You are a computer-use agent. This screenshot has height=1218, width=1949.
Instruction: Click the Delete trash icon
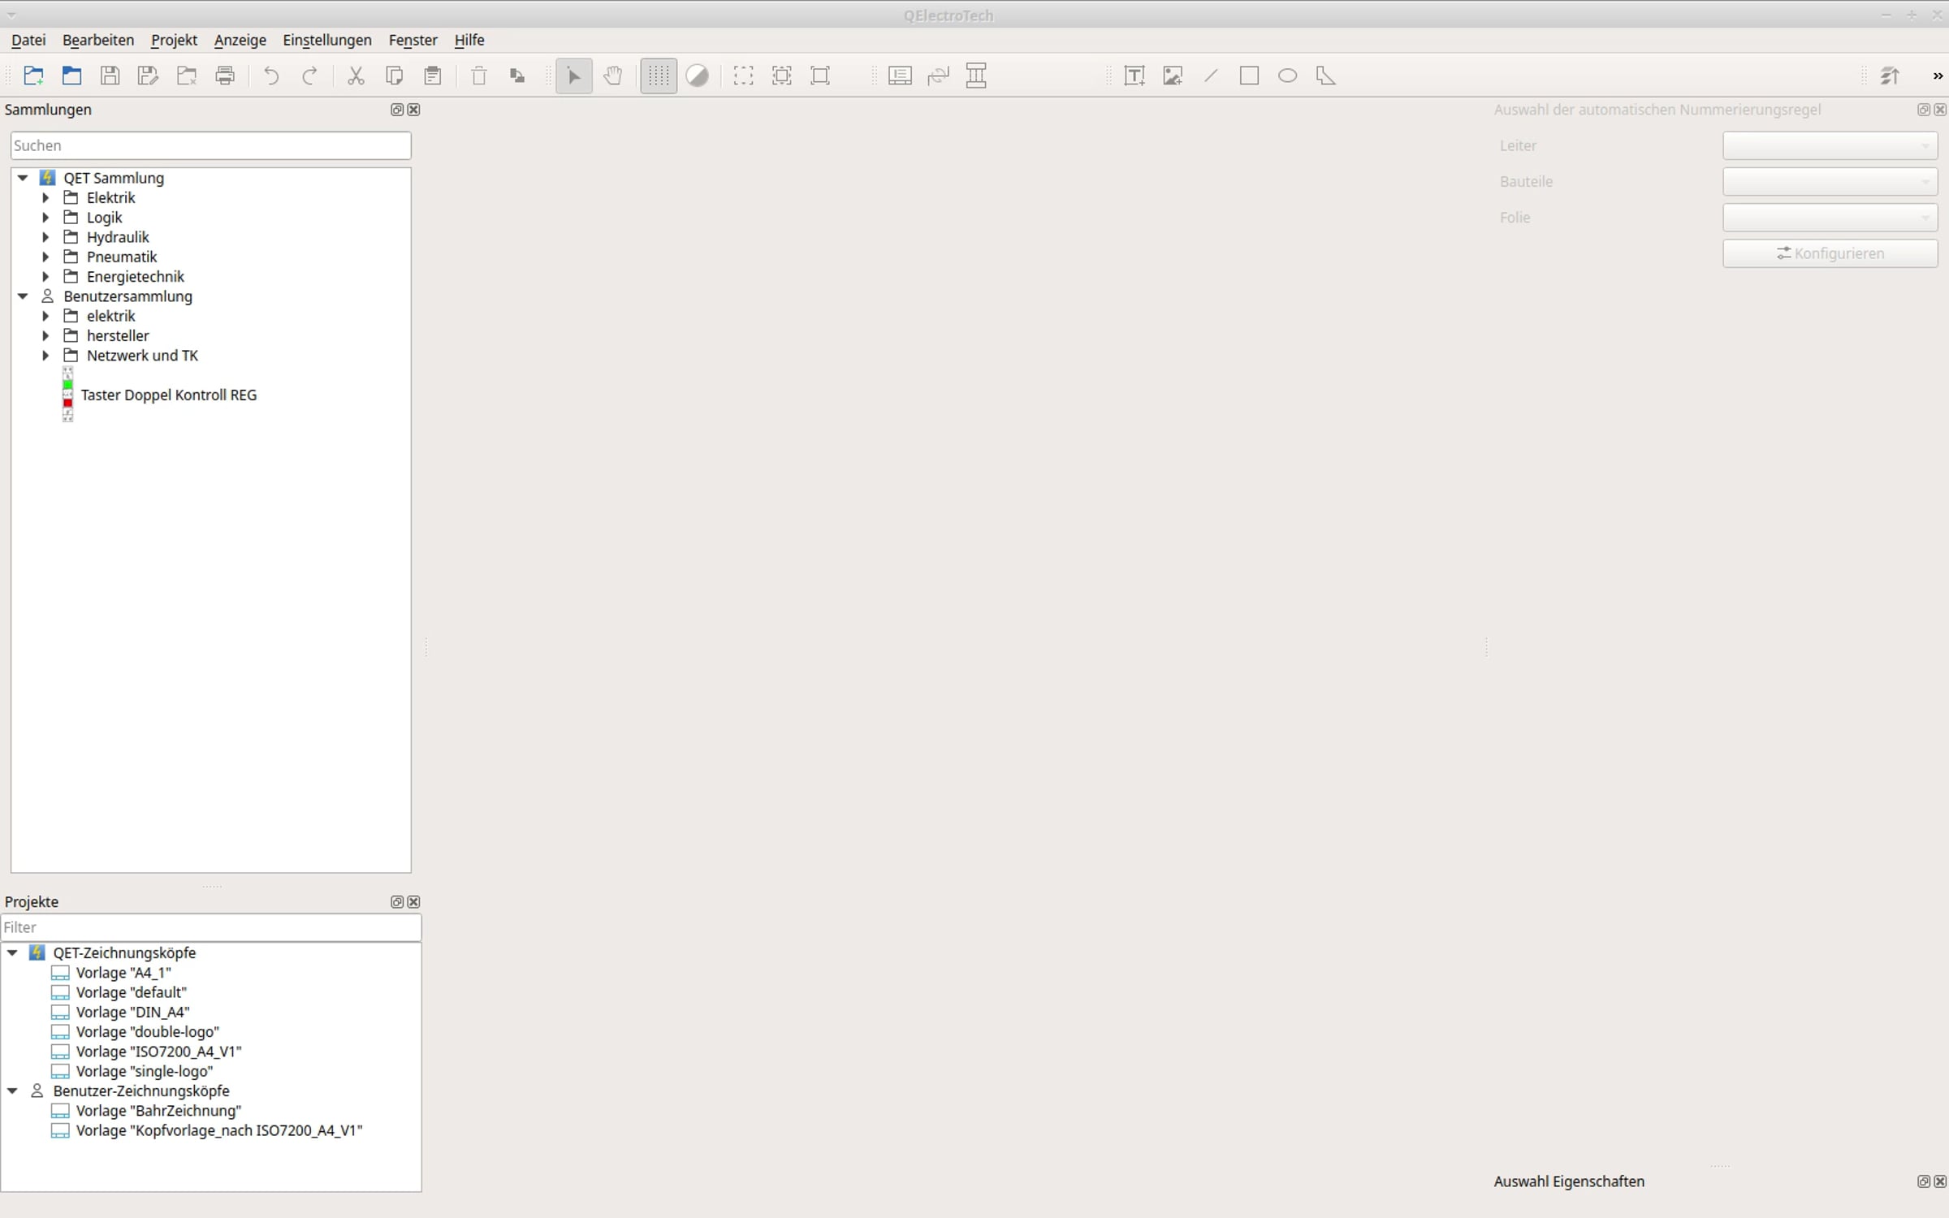click(x=479, y=76)
